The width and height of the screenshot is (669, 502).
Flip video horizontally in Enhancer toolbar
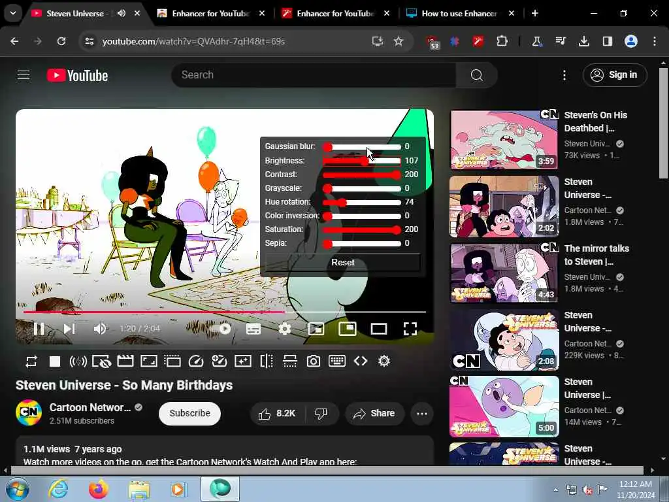click(x=267, y=361)
